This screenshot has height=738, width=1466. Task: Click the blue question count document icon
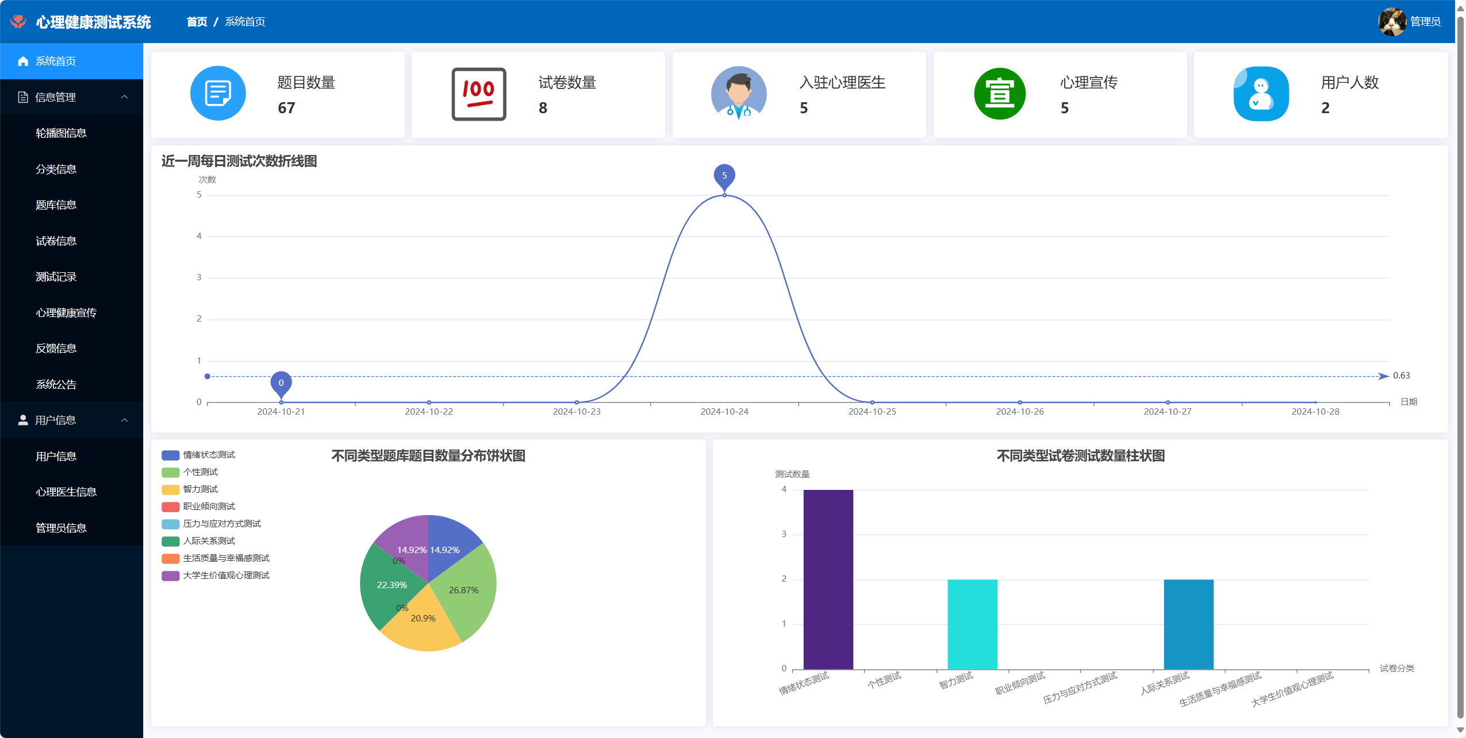[x=218, y=94]
